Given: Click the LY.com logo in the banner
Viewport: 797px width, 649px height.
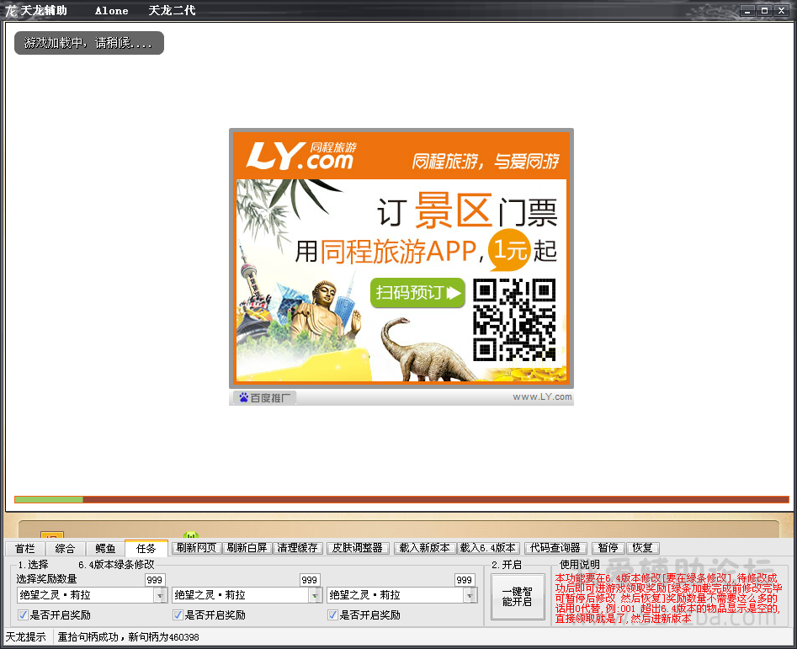Looking at the screenshot, I should coord(301,156).
